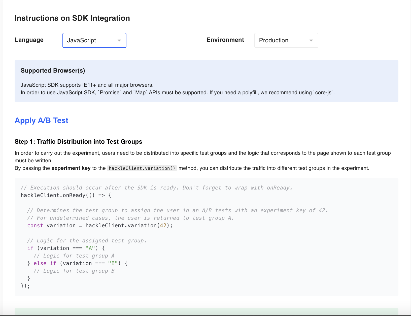Click the line 'const variation = hackleClient.variation(42);'
This screenshot has height=316, width=411.
(100, 226)
